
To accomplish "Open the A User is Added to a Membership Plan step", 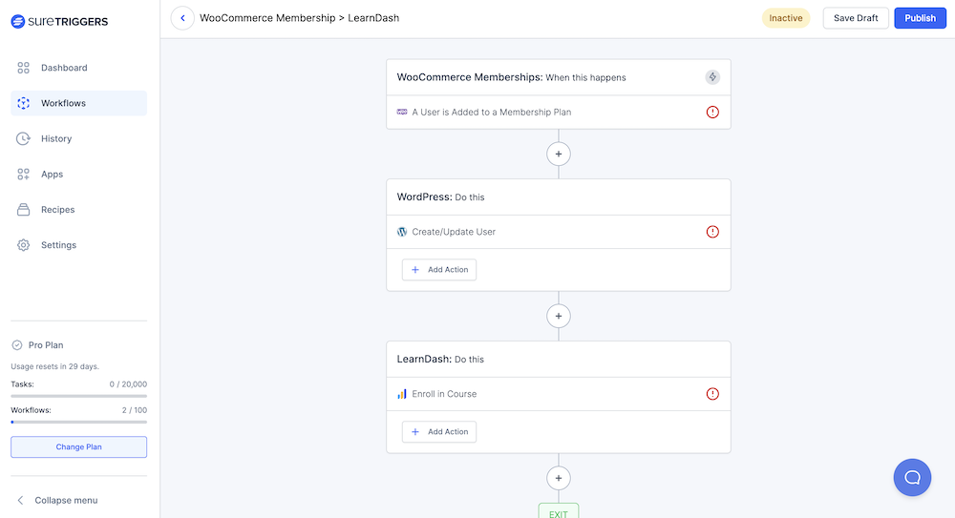I will [x=559, y=112].
